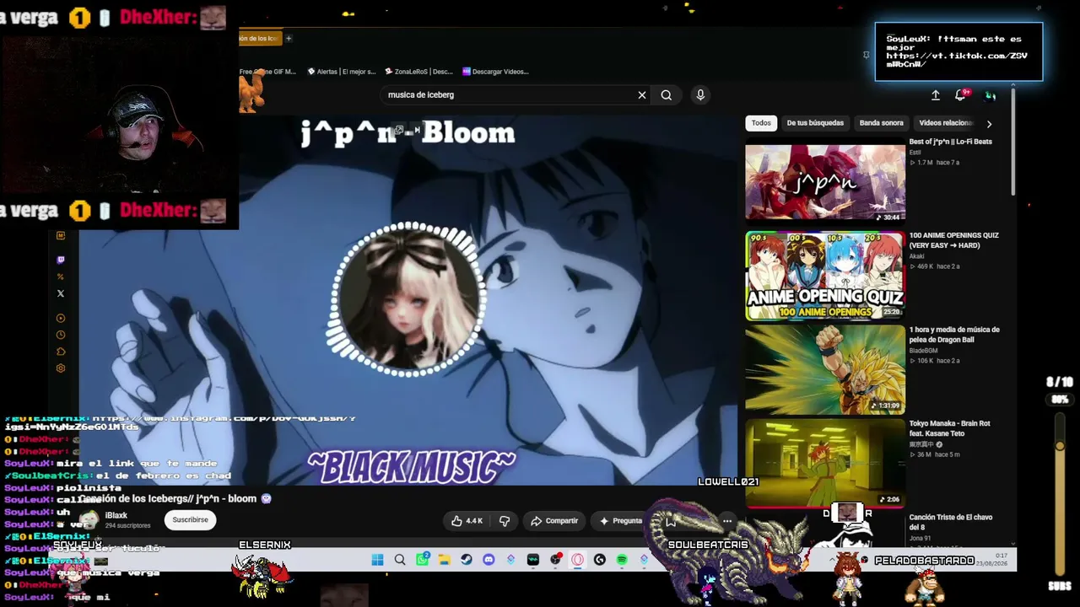1080x607 pixels.
Task: Open the YouTube upload/create icon
Action: click(x=935, y=95)
